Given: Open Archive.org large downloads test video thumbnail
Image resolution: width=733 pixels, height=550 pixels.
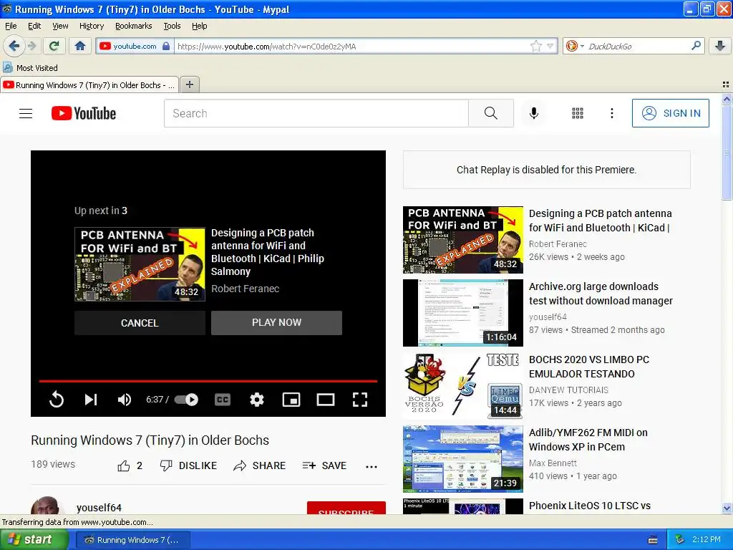Looking at the screenshot, I should pyautogui.click(x=463, y=313).
